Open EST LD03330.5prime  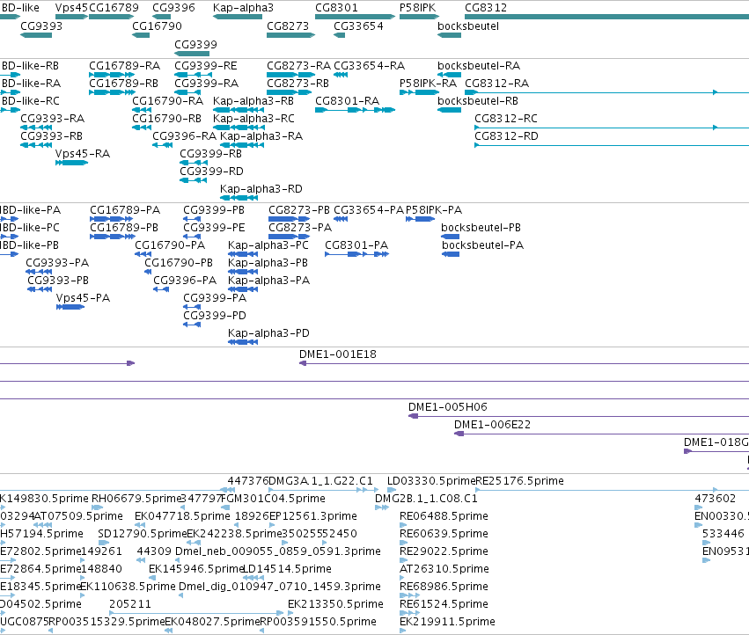tap(431, 481)
